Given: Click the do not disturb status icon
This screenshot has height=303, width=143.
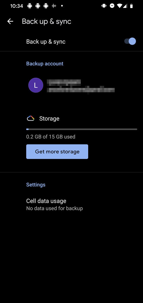Looking at the screenshot, I should tap(112, 6).
